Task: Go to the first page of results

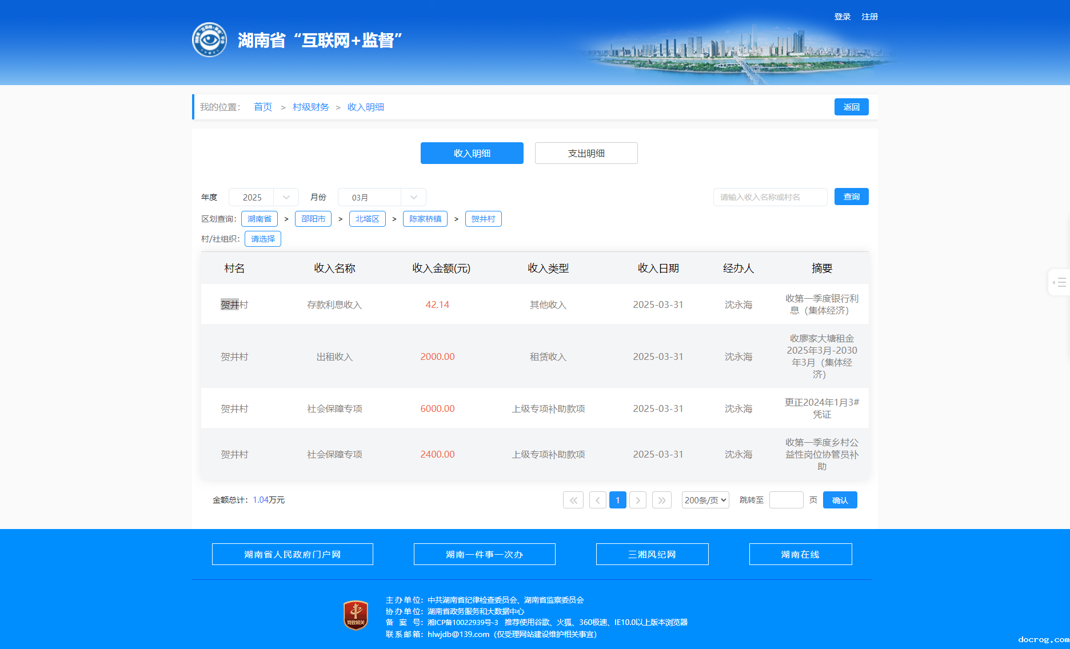Action: pos(573,500)
